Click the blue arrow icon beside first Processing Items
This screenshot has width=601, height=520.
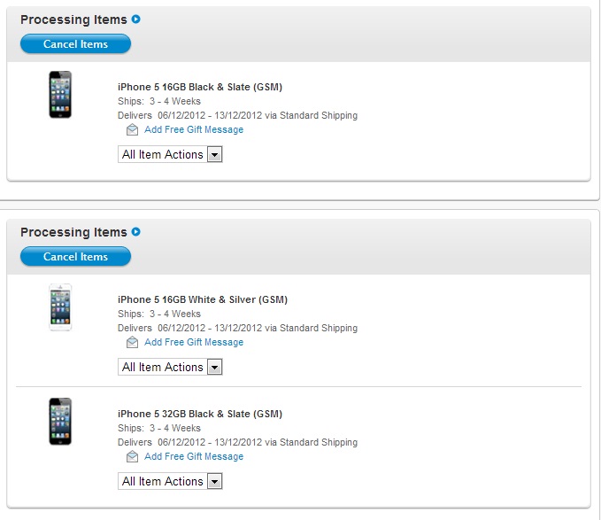point(136,19)
